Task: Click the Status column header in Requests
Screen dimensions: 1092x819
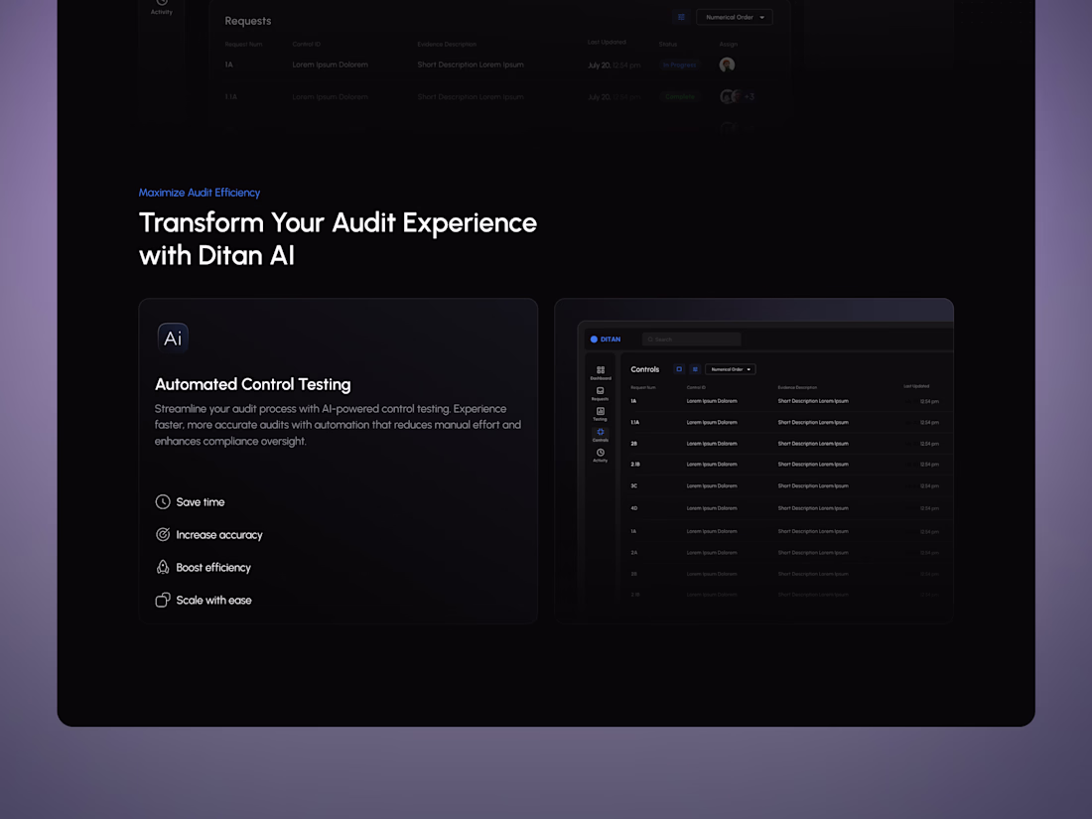Action: [668, 44]
